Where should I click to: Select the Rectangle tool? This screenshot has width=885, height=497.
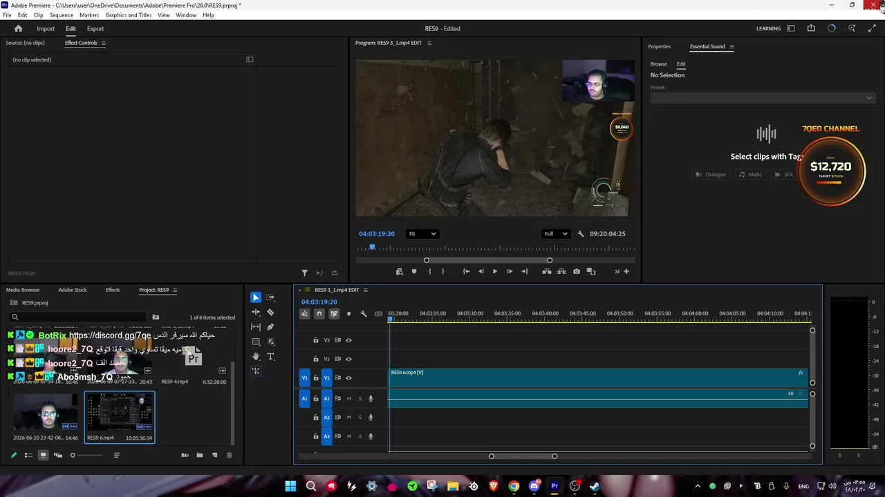point(256,342)
